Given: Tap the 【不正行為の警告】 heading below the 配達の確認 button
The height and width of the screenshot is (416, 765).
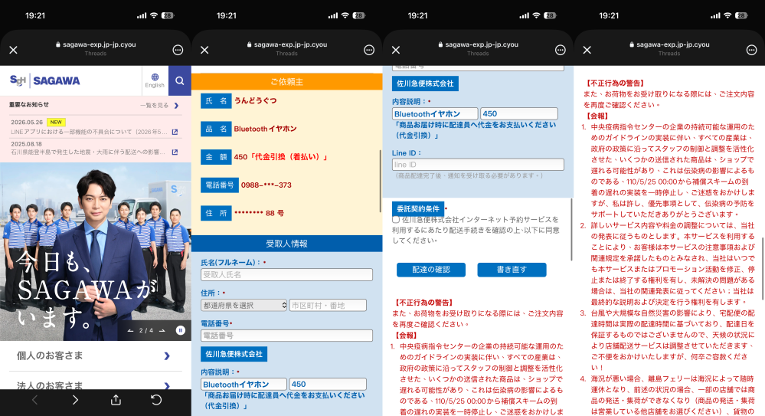Looking at the screenshot, I should (x=424, y=303).
